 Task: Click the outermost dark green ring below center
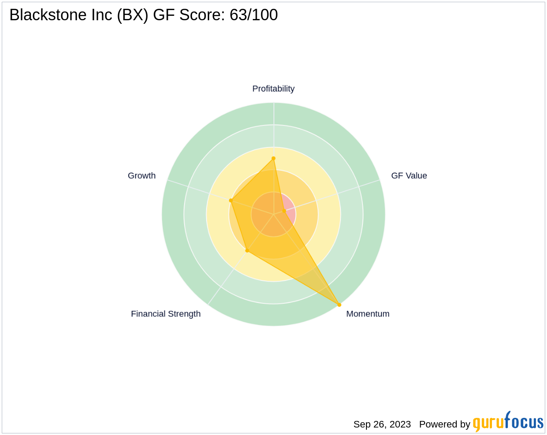[x=273, y=315]
